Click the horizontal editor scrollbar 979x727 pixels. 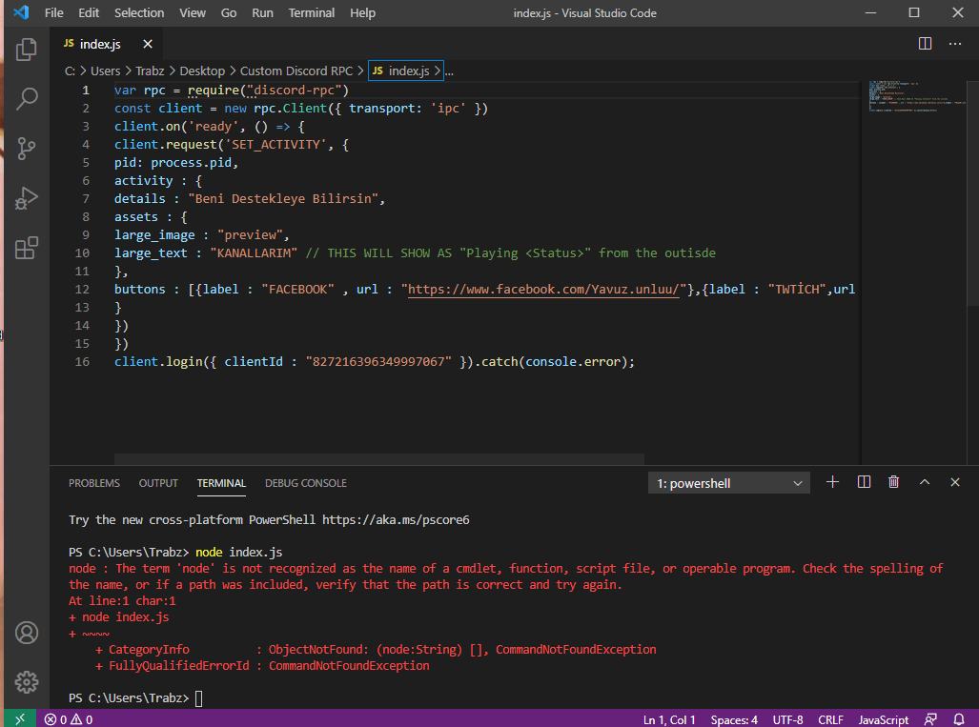[379, 459]
